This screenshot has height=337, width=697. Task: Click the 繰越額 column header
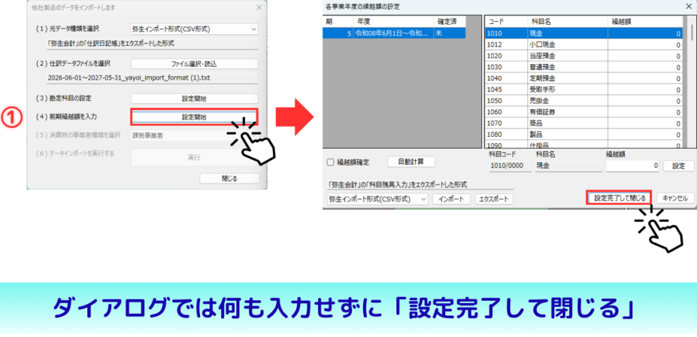point(645,21)
